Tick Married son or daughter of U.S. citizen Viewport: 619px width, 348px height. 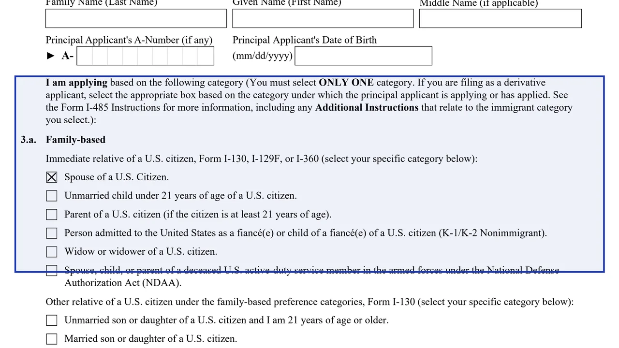point(52,339)
